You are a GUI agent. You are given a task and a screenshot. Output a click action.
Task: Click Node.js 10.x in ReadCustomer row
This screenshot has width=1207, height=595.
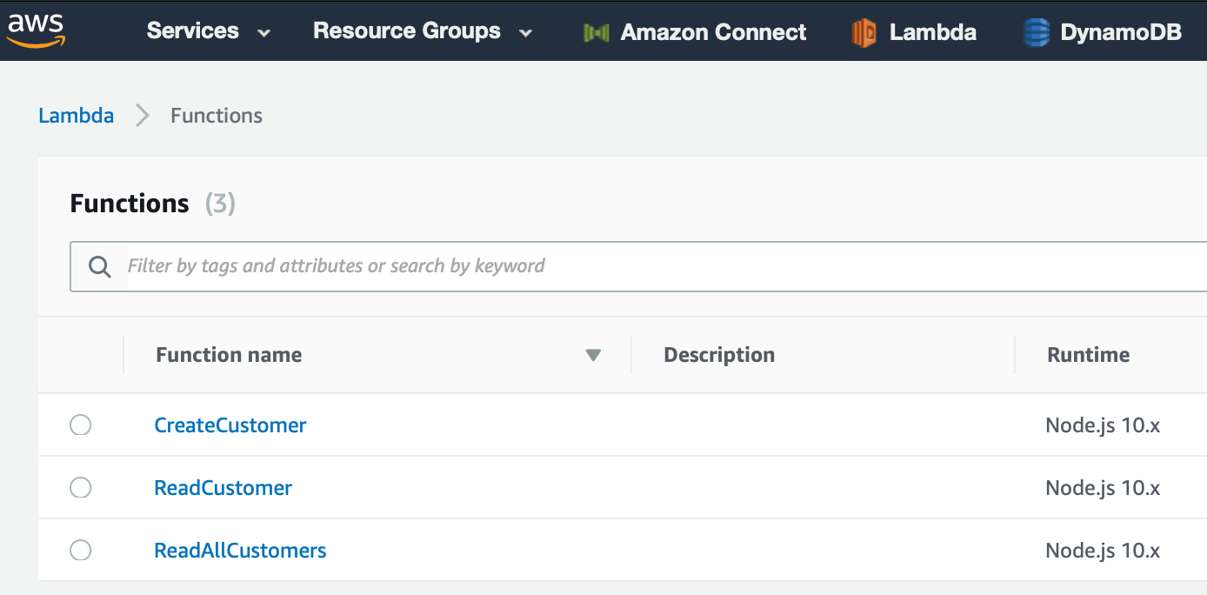1103,488
